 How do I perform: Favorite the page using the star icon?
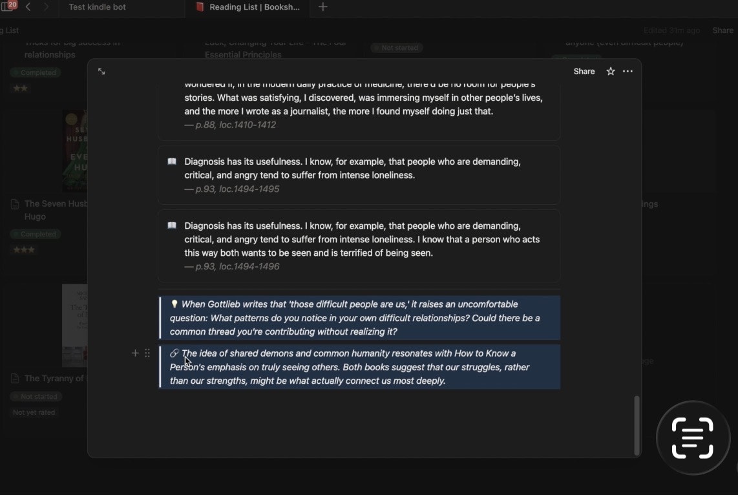pyautogui.click(x=610, y=71)
